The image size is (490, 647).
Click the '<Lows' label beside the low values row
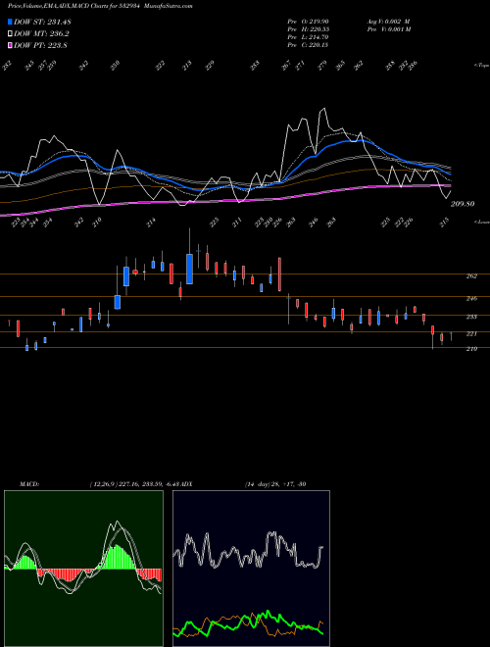tap(481, 222)
